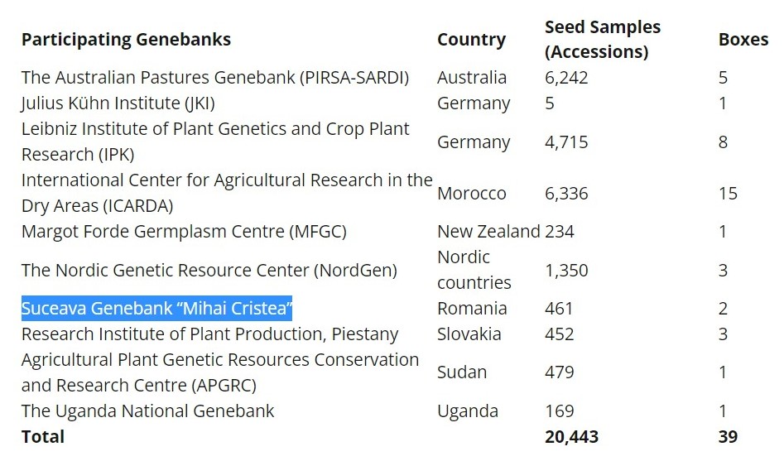Click the "Participating Genebanks" column header
Screen dimensions: 784x461
pyautogui.click(x=126, y=39)
